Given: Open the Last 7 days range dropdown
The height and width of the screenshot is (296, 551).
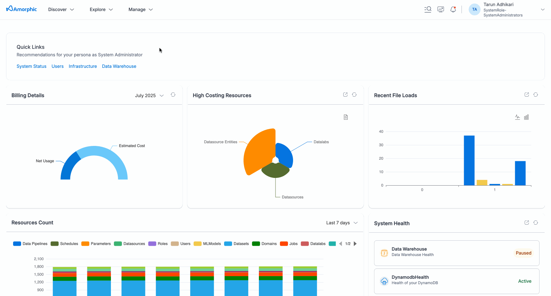Looking at the screenshot, I should click(342, 223).
